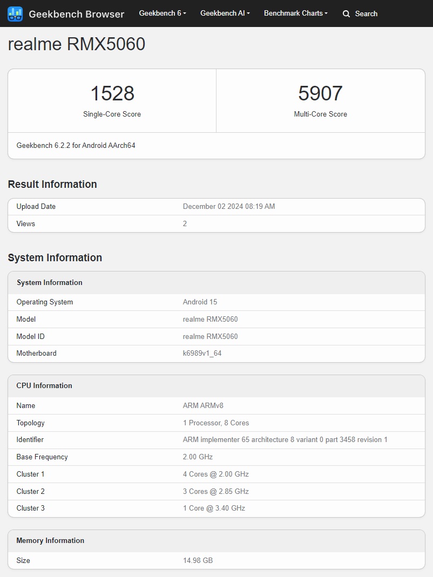
Task: Select the 5907 multi-core score
Action: 320,93
